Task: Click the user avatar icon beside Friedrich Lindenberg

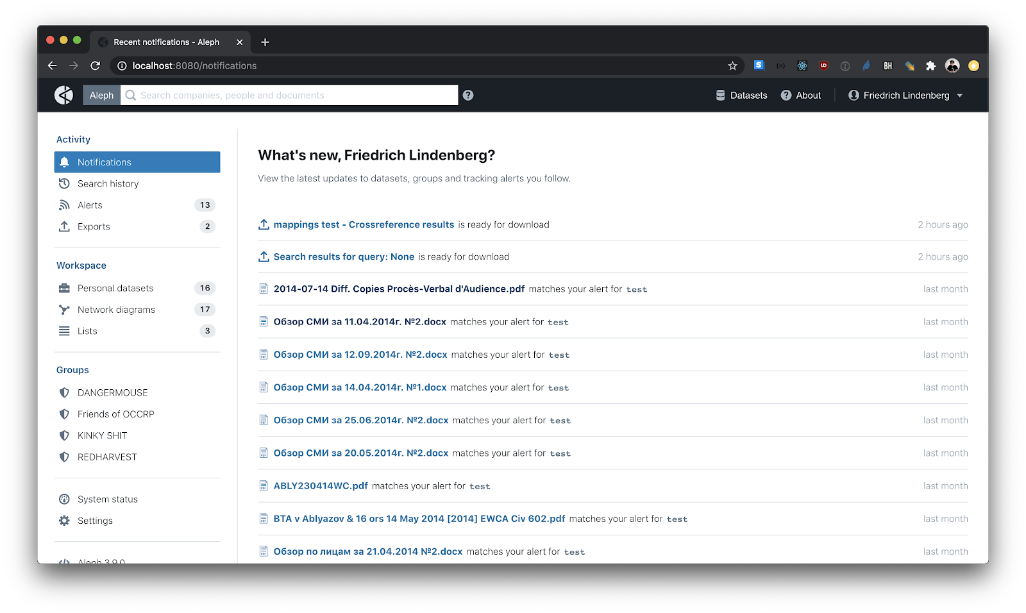Action: [x=854, y=95]
